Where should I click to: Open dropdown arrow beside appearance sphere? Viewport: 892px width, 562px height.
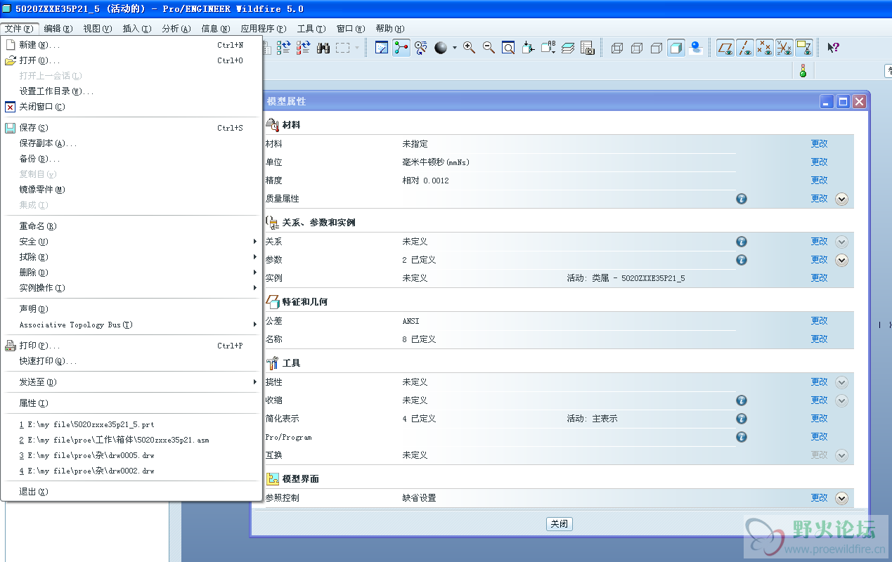point(454,48)
